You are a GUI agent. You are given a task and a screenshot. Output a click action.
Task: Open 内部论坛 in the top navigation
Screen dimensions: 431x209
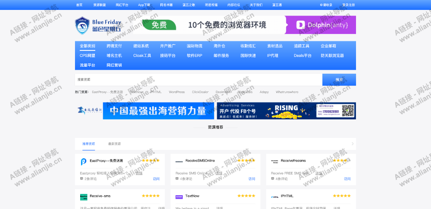coord(234,5)
